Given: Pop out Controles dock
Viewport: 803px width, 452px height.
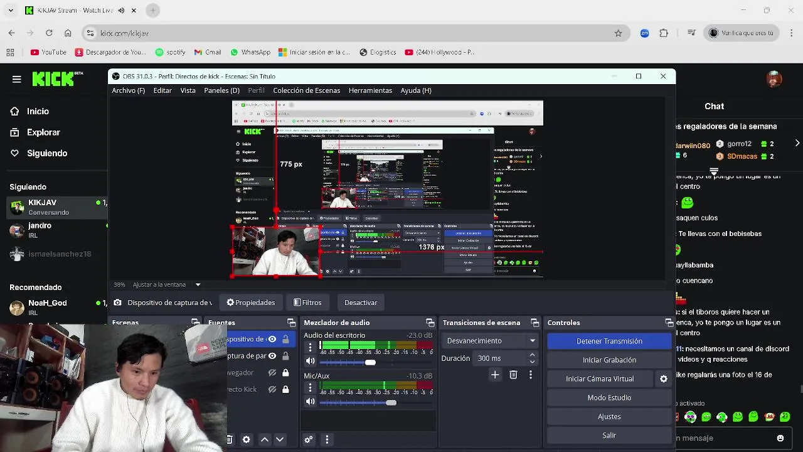Looking at the screenshot, I should (669, 323).
